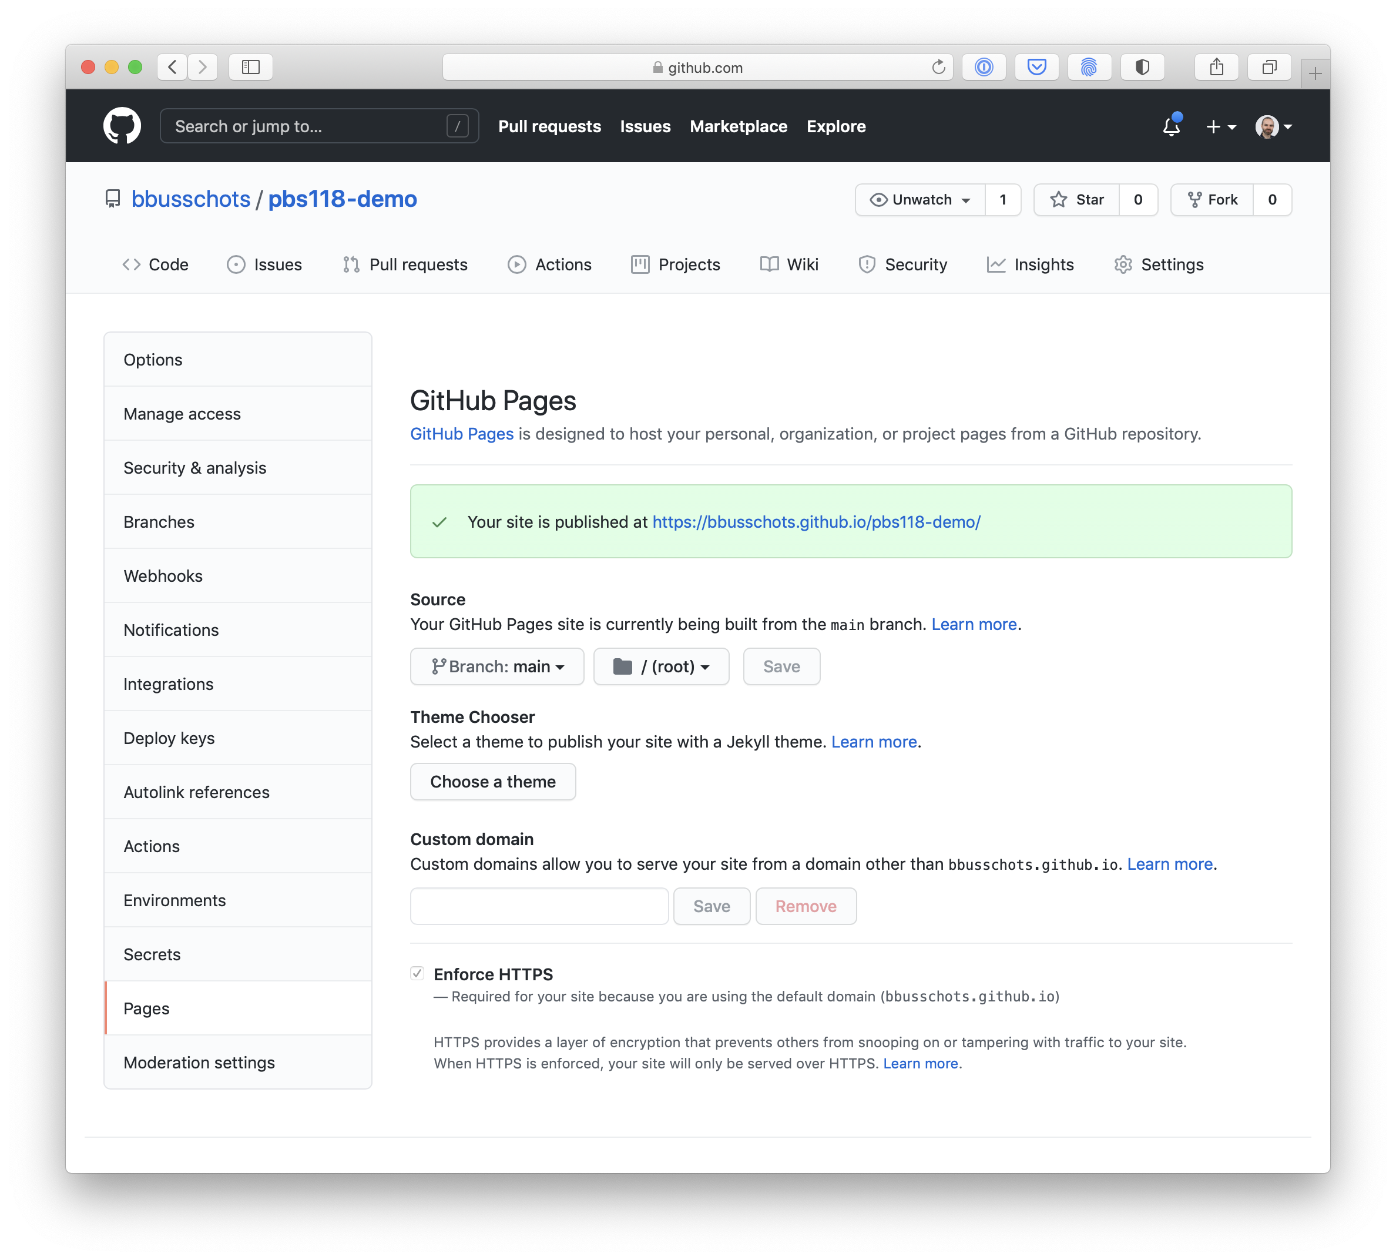Reload the page with refresh icon

[x=938, y=67]
